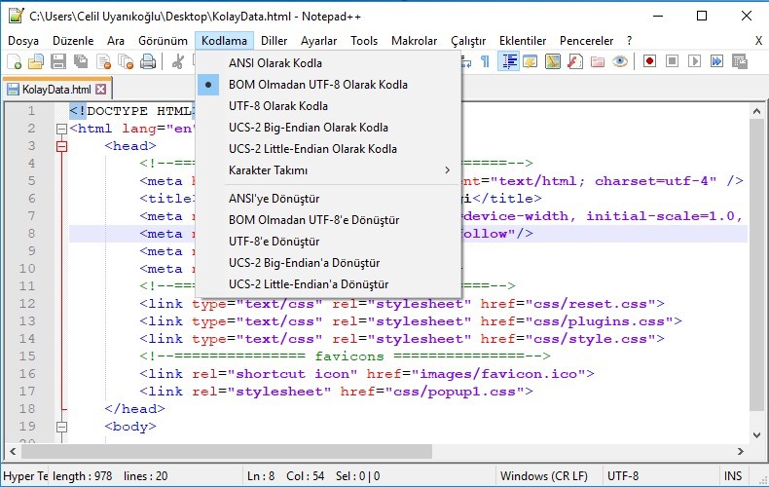Collapse the head fold marker on line 3
This screenshot has height=487, width=769.
tap(61, 146)
